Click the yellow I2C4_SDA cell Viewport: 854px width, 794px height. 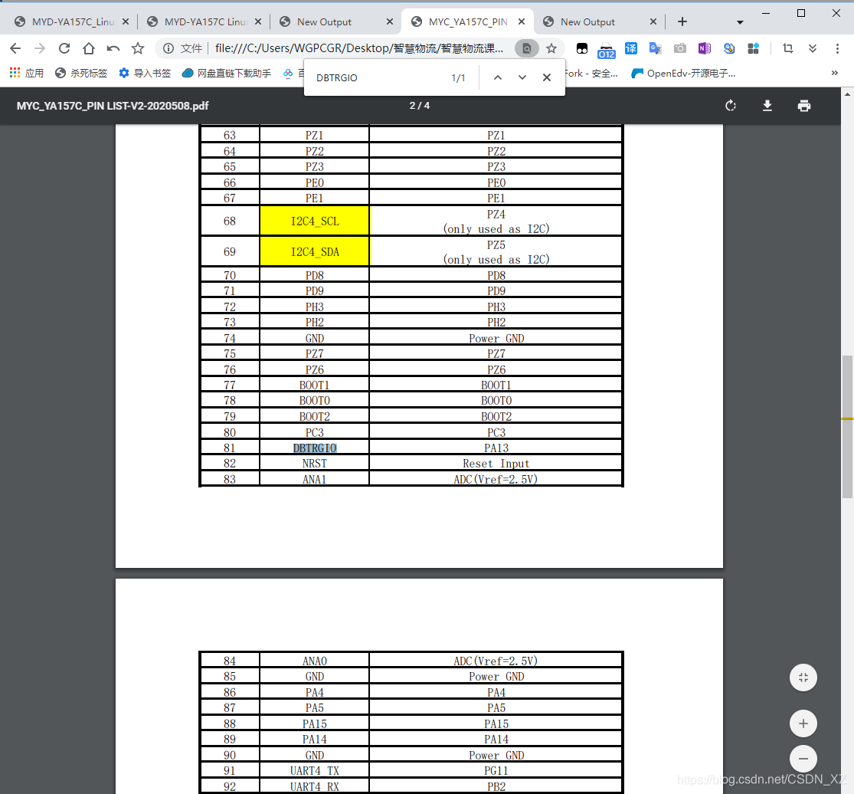(x=315, y=251)
